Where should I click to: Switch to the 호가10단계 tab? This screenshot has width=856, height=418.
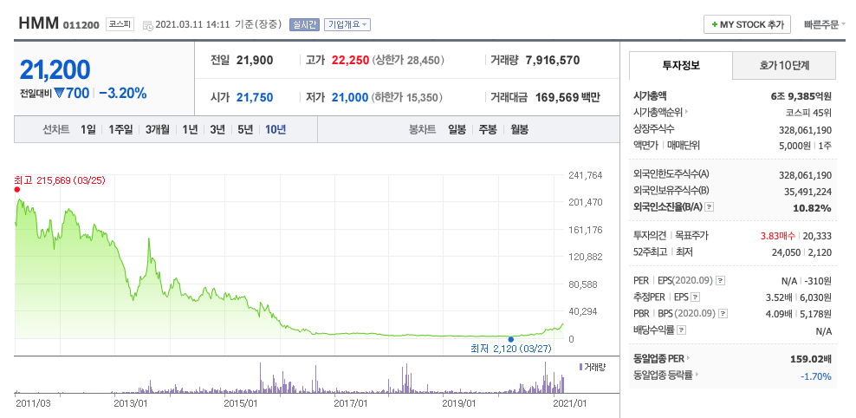[784, 66]
